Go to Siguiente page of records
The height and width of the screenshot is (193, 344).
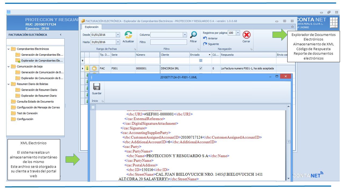211,44
